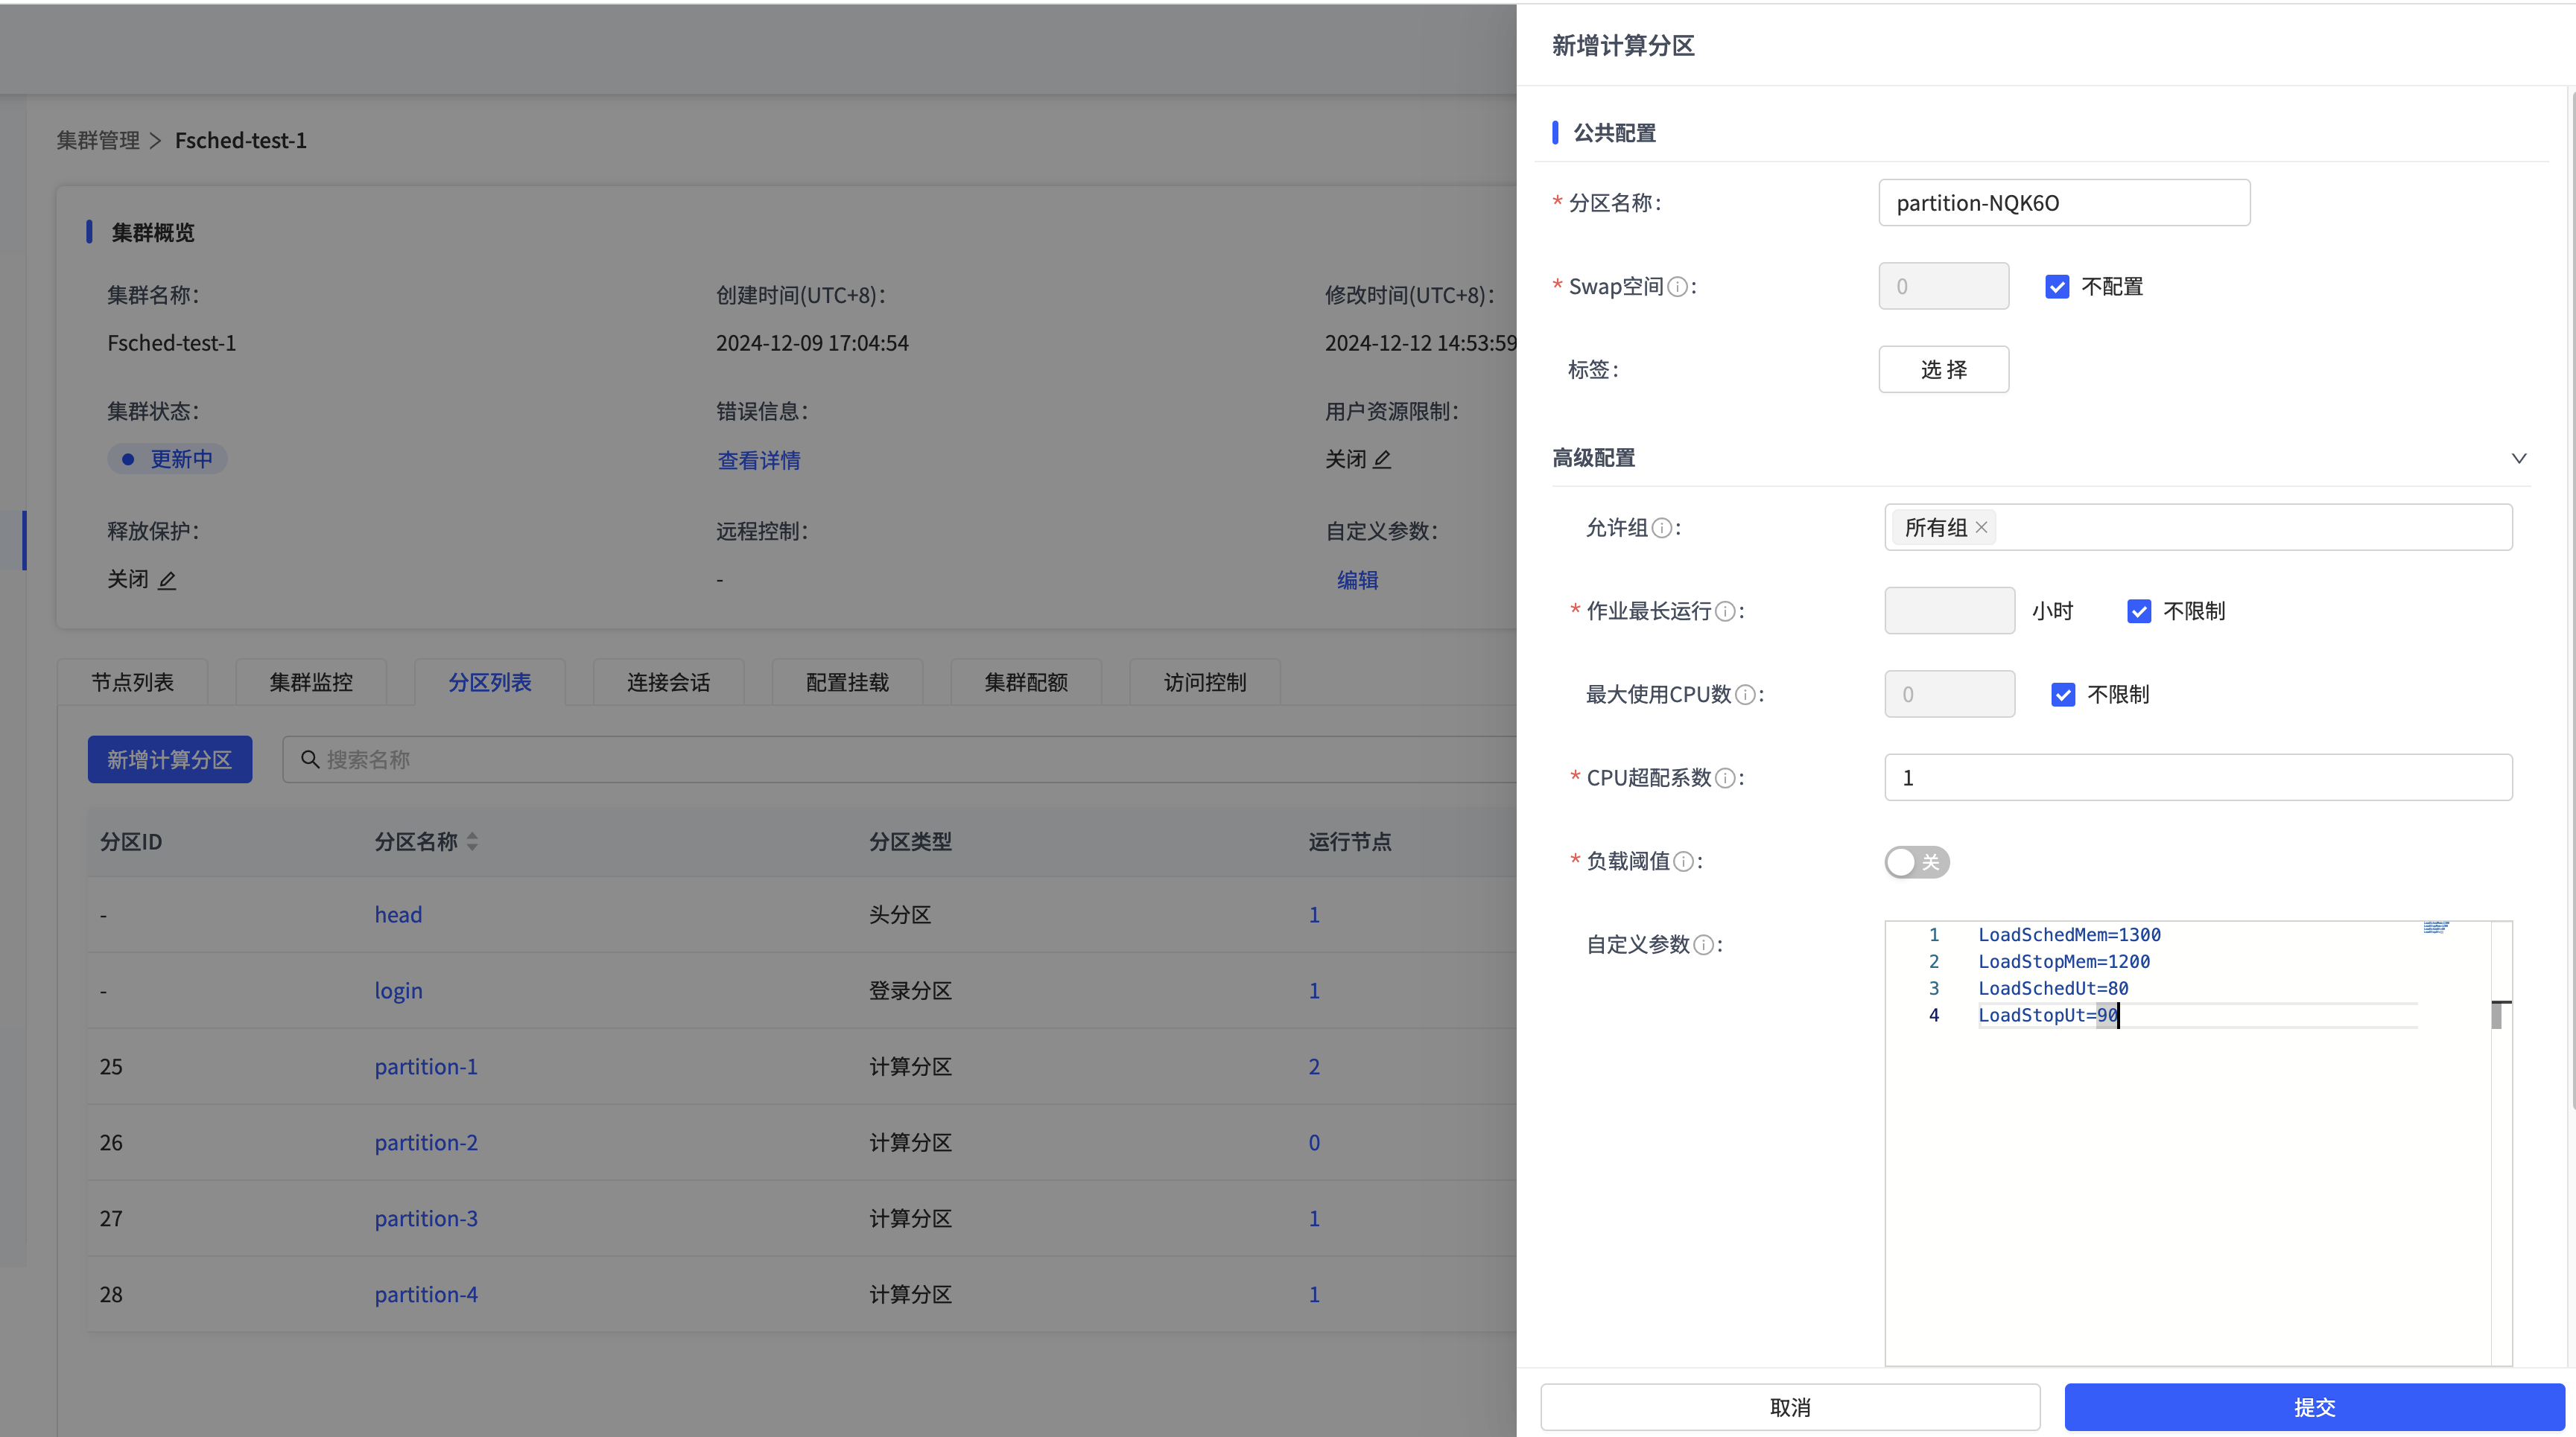This screenshot has width=2576, height=1437.
Task: Click the search magnifier icon in 搜索名称 box
Action: (x=310, y=759)
